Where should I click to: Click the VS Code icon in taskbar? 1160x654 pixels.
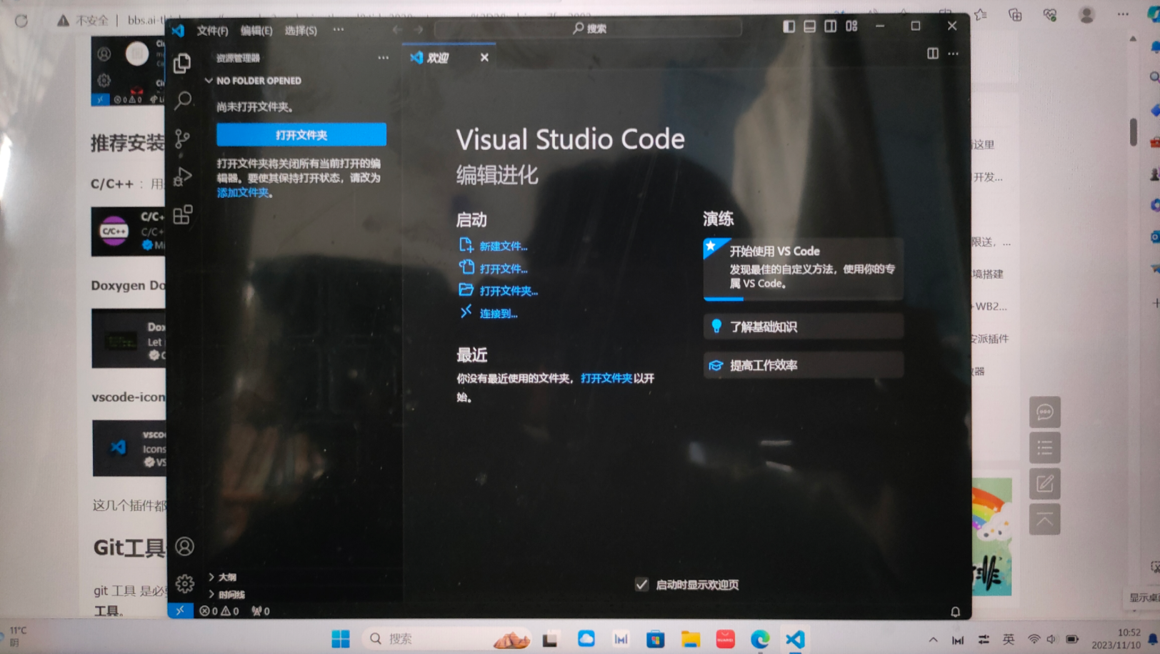795,639
